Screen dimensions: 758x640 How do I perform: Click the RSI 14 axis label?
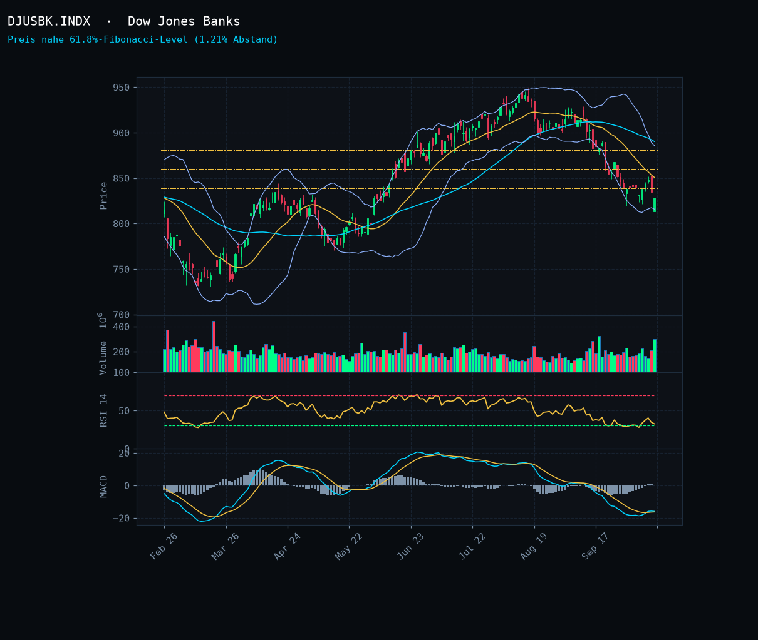point(104,410)
